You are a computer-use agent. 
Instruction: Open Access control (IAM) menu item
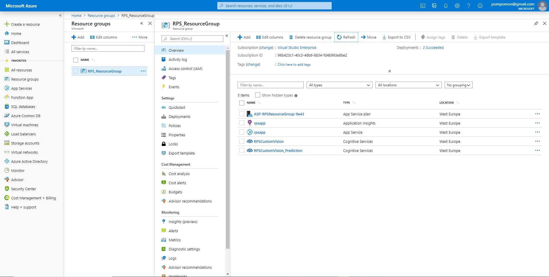185,69
